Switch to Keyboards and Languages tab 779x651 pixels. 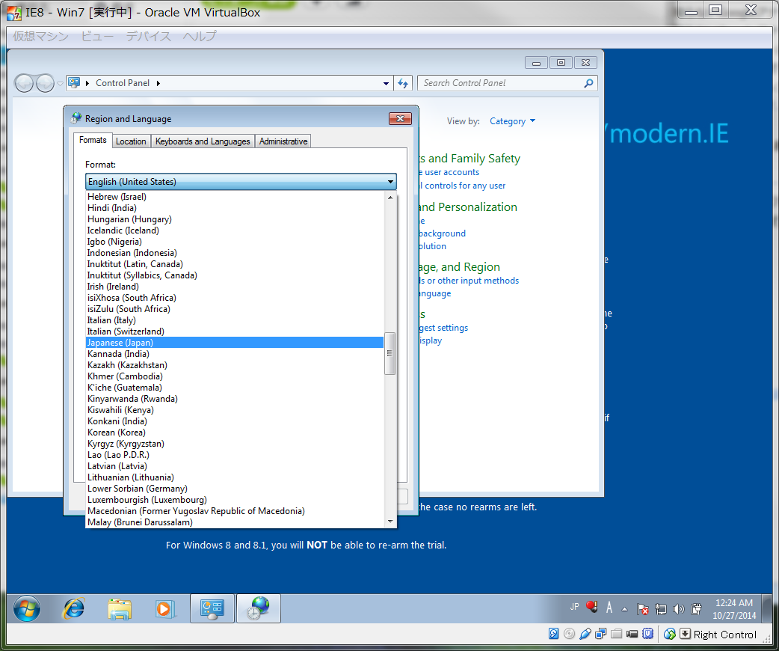coord(203,141)
